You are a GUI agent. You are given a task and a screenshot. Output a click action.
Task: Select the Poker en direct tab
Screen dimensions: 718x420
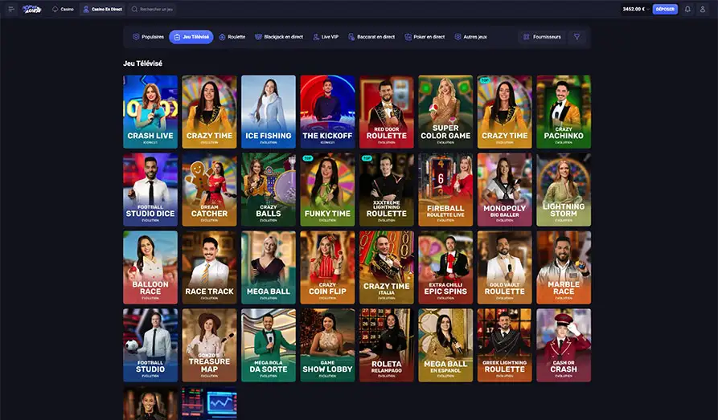click(x=425, y=37)
